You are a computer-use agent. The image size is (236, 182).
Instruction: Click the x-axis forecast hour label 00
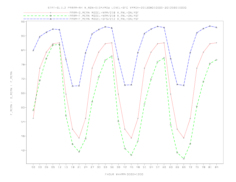(33, 167)
